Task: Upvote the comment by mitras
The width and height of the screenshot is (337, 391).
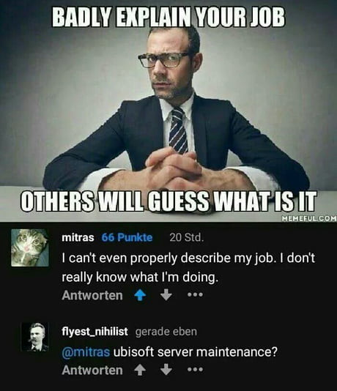Action: tap(140, 295)
